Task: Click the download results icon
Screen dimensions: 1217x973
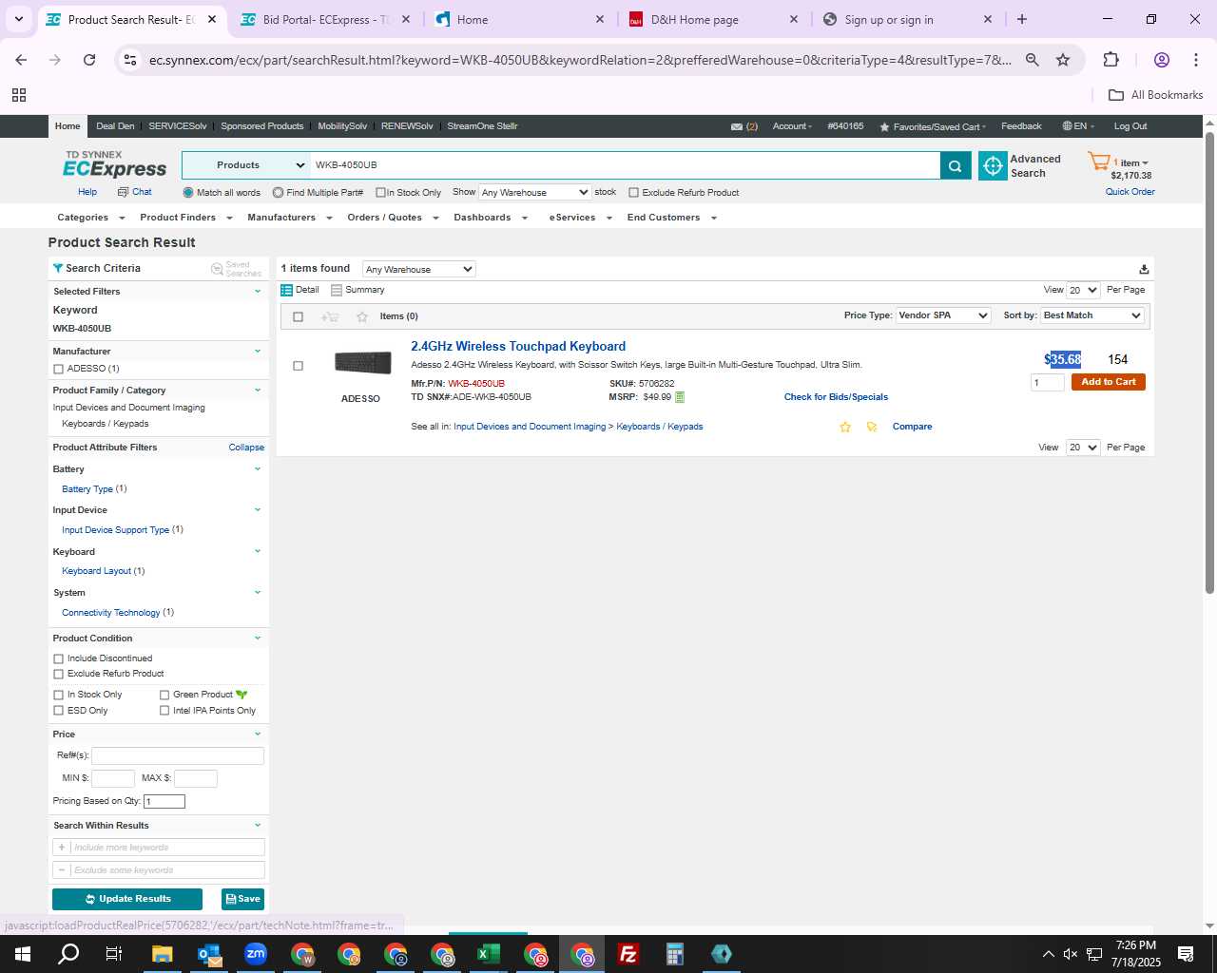Action: (1144, 269)
